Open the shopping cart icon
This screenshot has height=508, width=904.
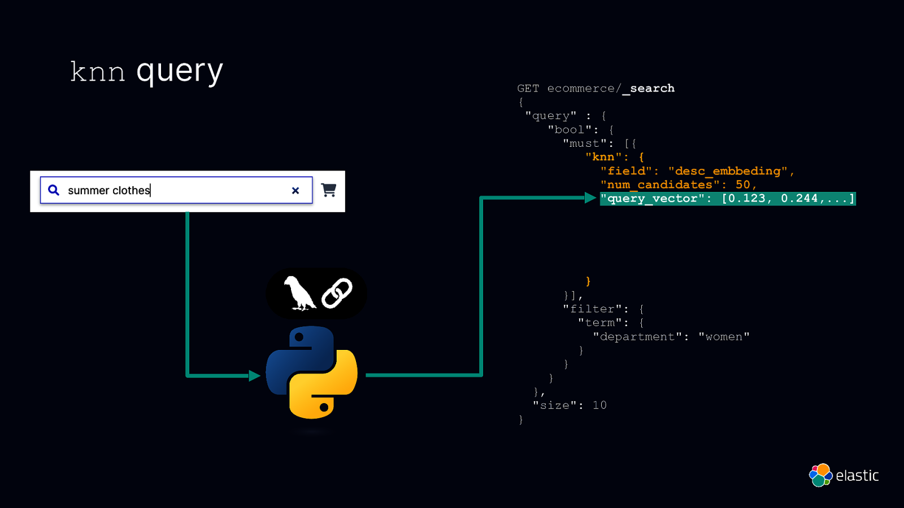point(329,190)
